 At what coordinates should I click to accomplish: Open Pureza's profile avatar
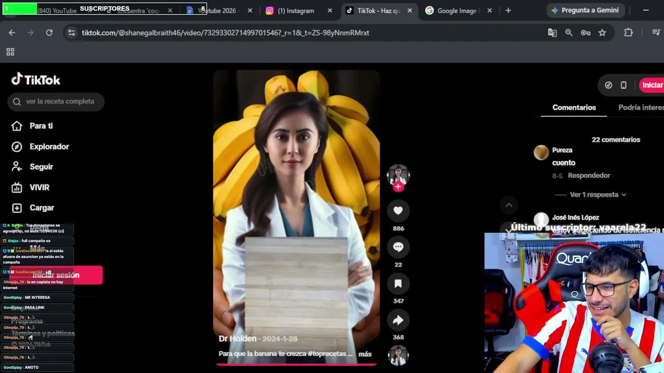[x=541, y=152]
